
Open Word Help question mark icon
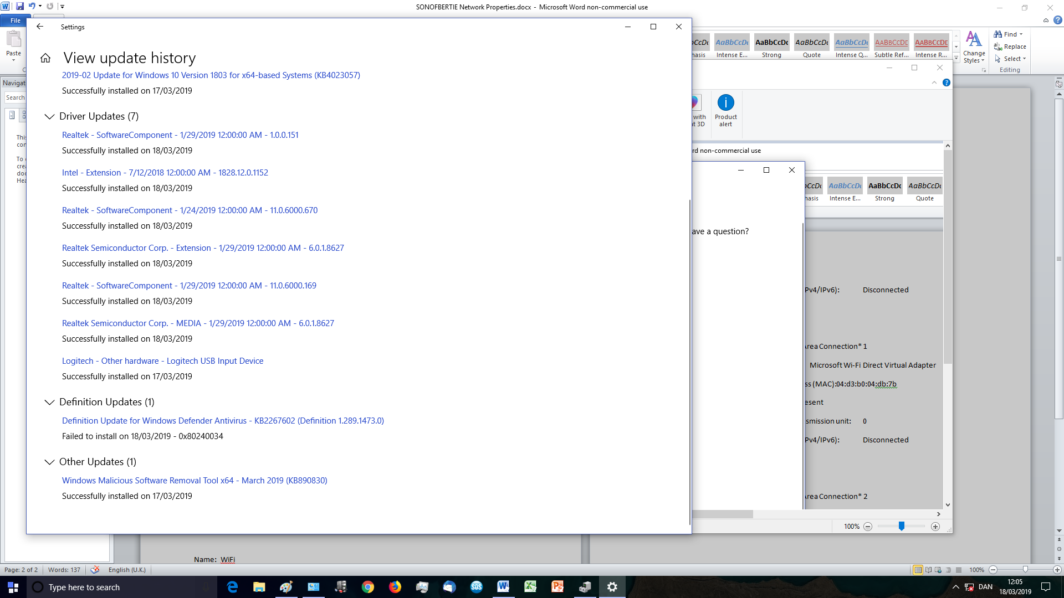(1058, 20)
